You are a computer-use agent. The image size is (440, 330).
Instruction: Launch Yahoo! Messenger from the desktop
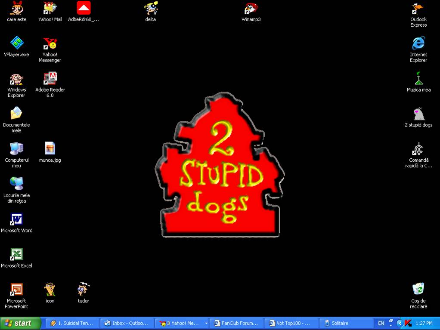50,45
